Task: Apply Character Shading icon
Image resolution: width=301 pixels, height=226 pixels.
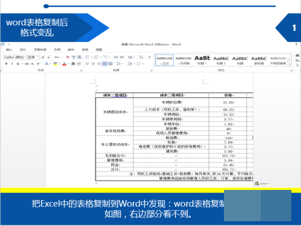Action: coord(73,64)
